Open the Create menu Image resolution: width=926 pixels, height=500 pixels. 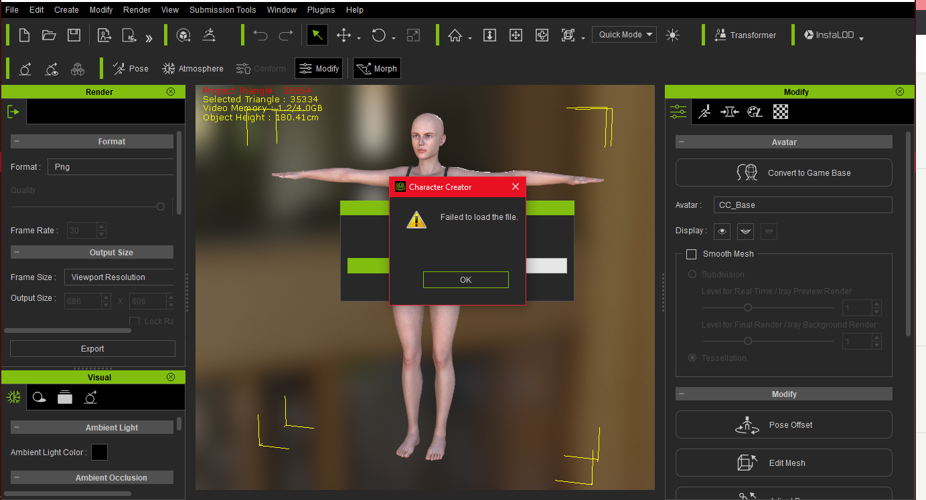pyautogui.click(x=66, y=10)
